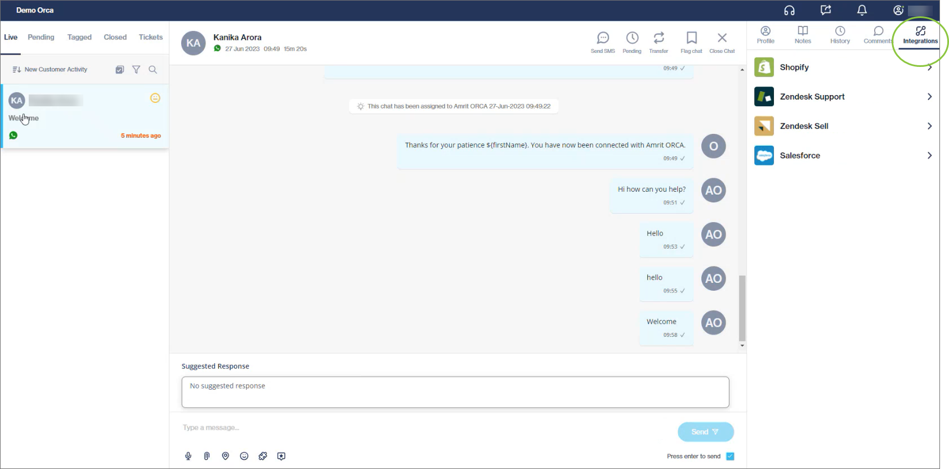The height and width of the screenshot is (469, 949).
Task: Click the Send button
Action: tap(705, 432)
